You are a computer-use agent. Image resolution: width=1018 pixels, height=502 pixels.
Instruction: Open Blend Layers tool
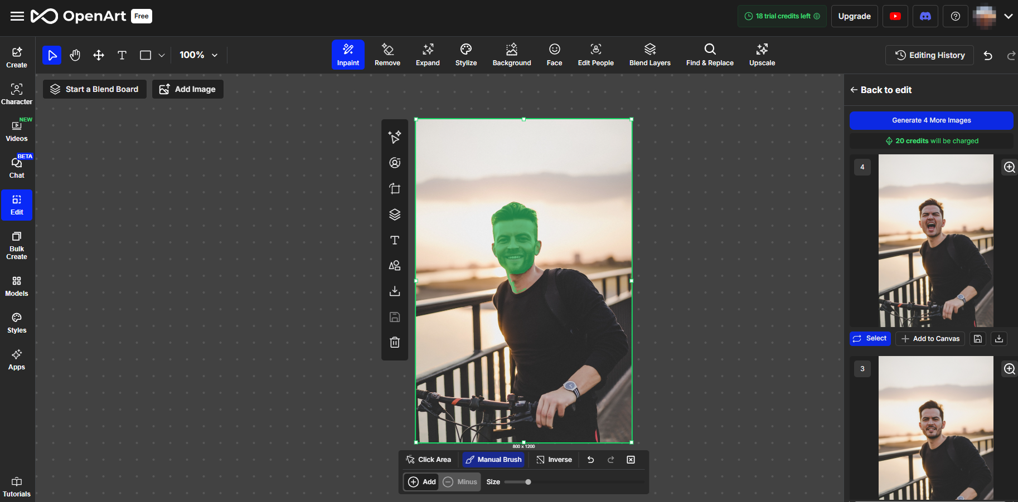[650, 55]
